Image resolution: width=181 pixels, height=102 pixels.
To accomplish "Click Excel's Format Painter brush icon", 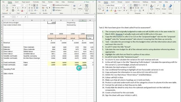I will (x=7, y=10).
